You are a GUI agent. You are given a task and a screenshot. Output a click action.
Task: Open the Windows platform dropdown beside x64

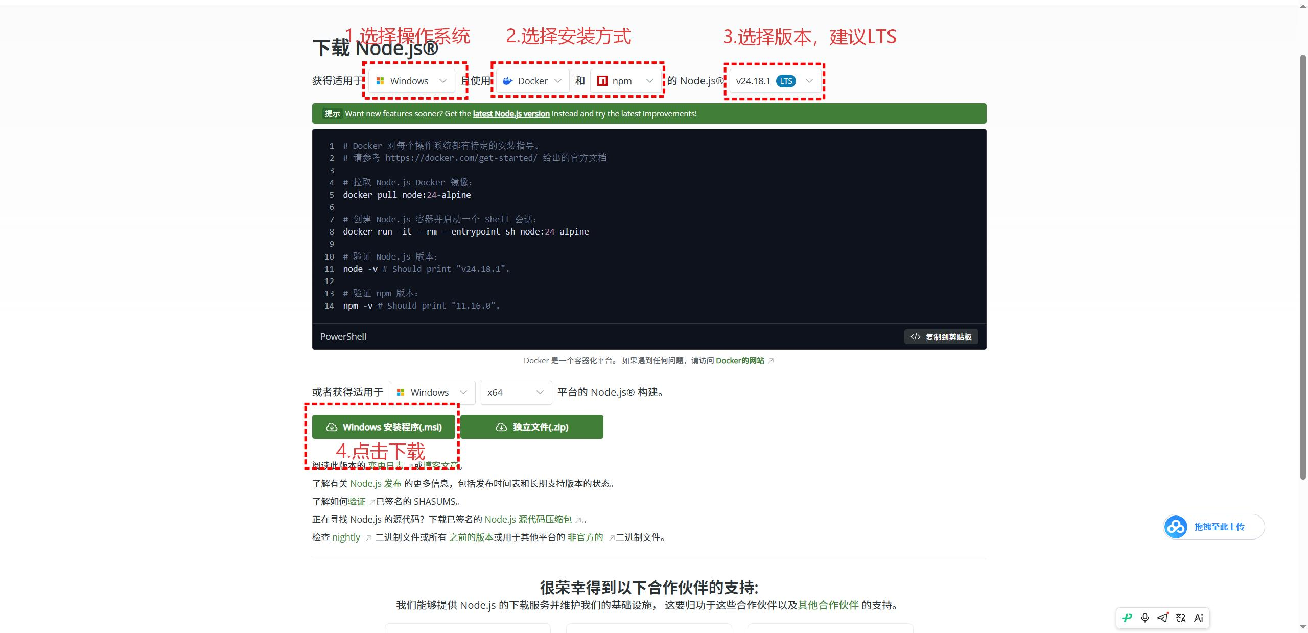coord(432,392)
